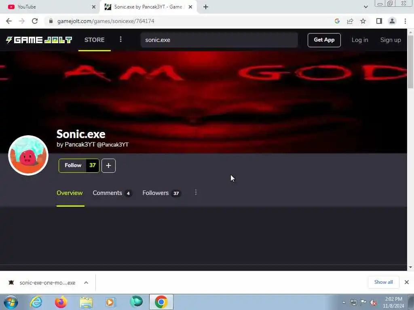Click the Sonic.exe game title

tap(81, 134)
